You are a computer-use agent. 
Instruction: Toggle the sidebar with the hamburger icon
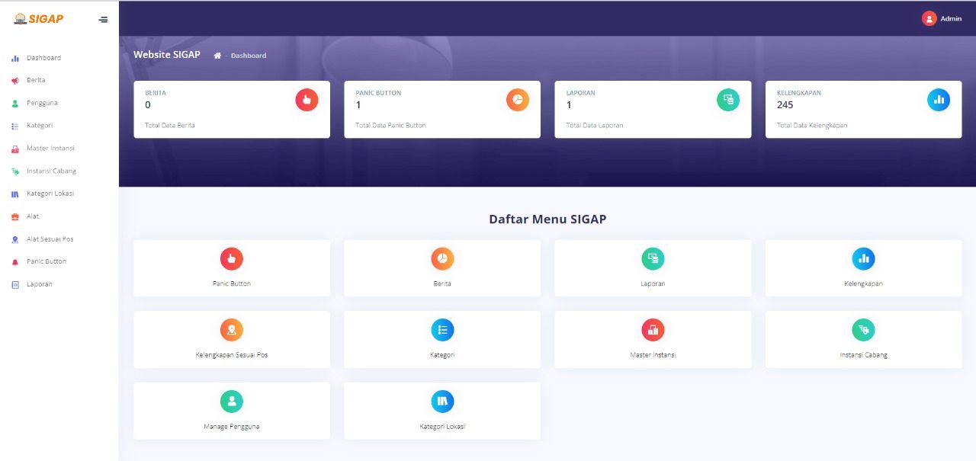point(103,19)
